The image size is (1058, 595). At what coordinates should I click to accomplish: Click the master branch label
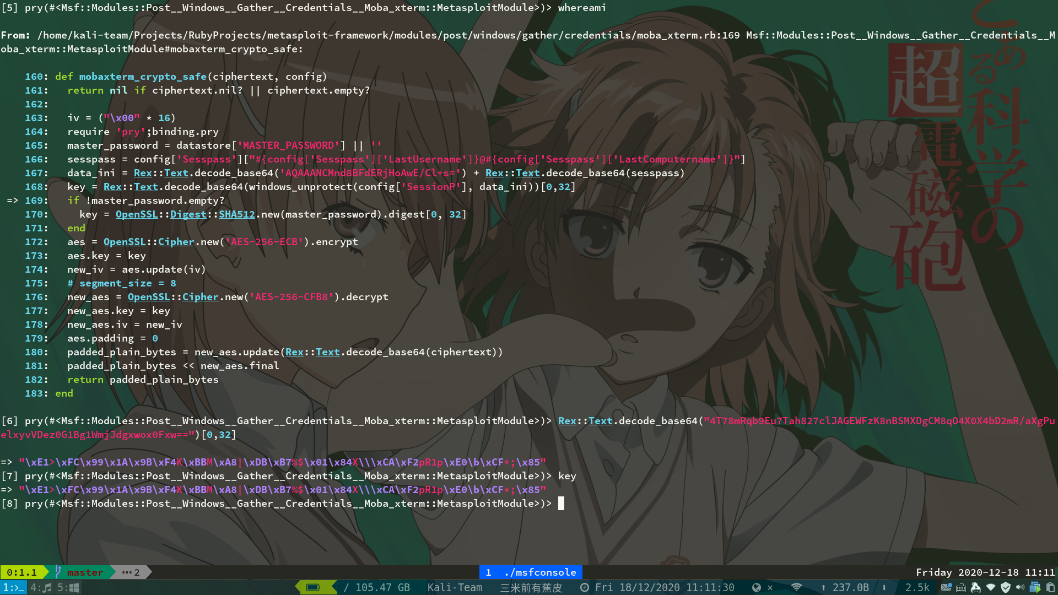point(85,572)
